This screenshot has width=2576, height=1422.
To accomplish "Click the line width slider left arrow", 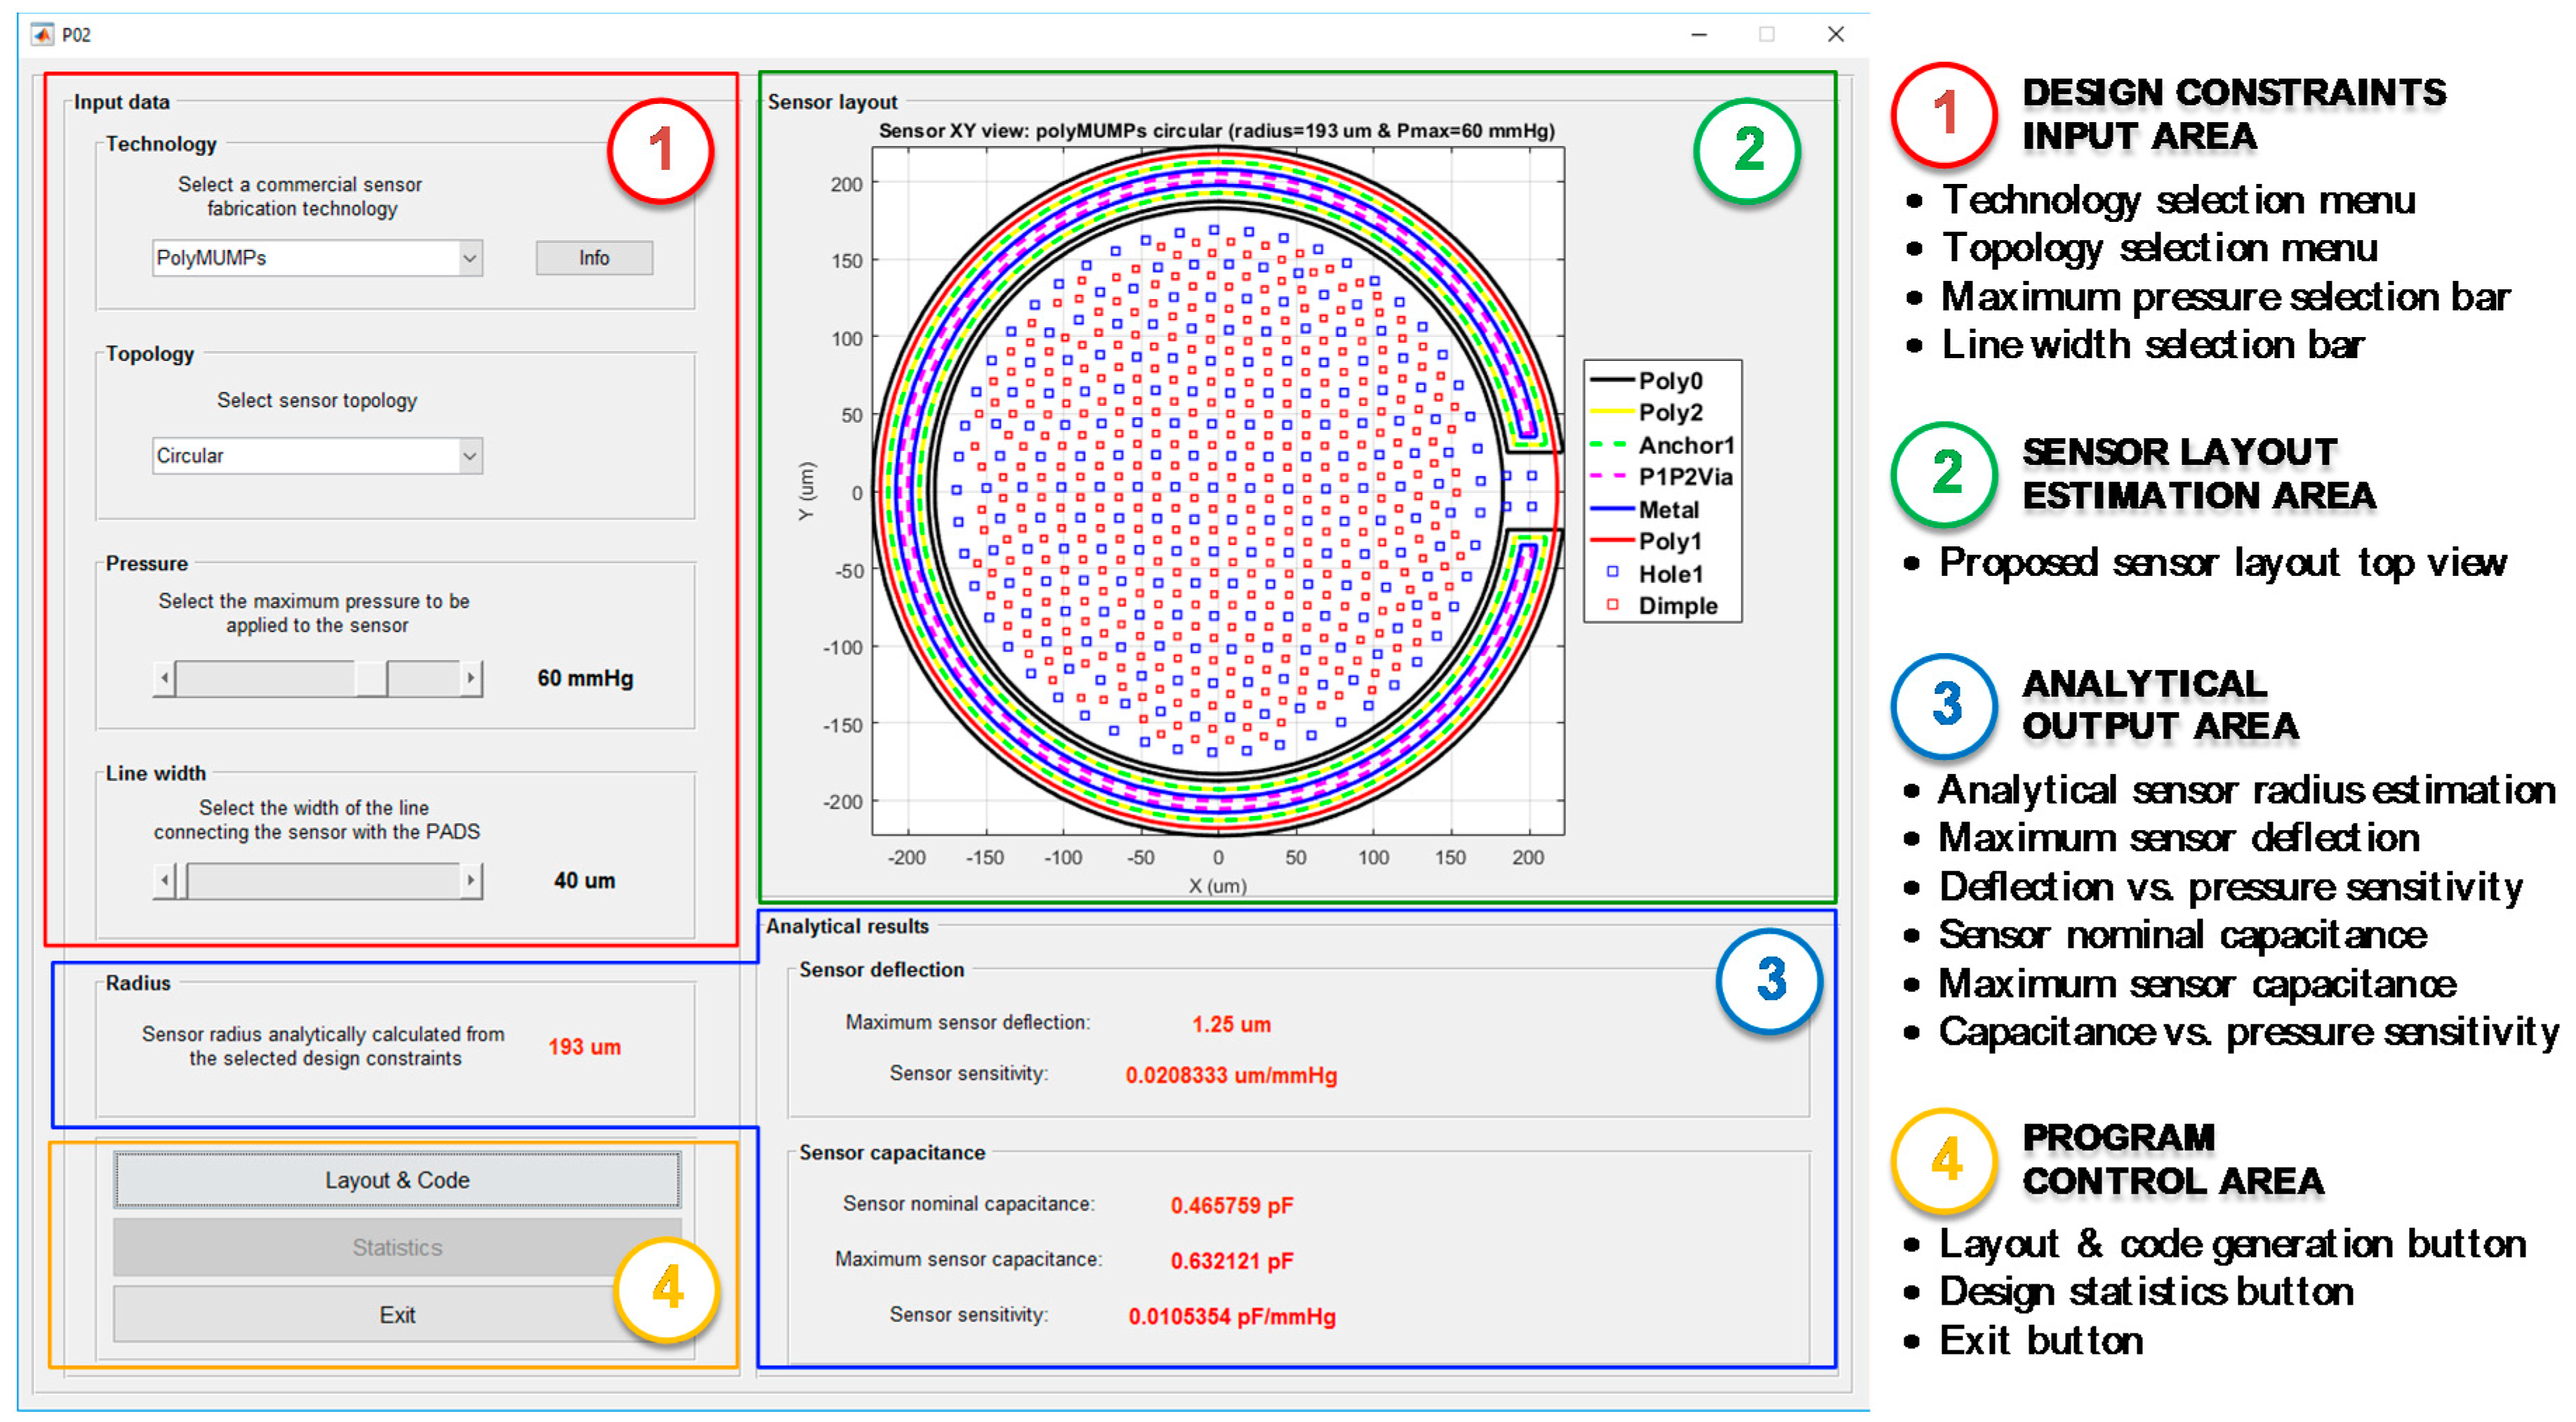I will coord(164,881).
